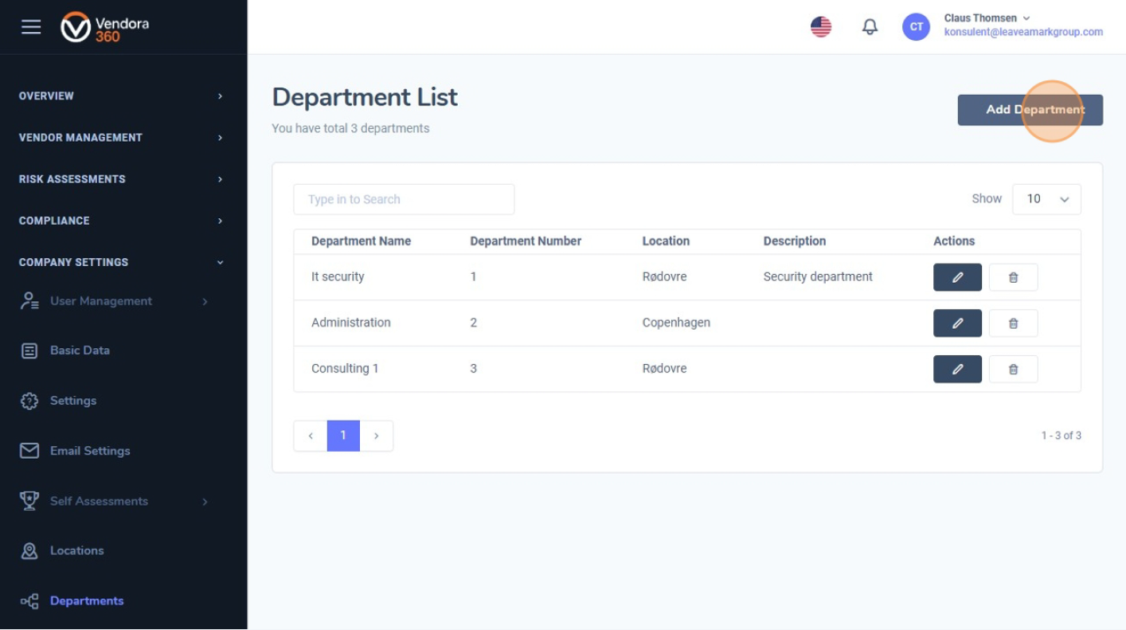Screen dimensions: 1126x630
Task: Collapse the Company Settings section
Action: (119, 262)
